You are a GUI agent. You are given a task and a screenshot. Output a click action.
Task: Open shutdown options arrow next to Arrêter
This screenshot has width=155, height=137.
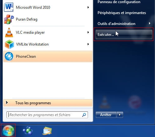coord(120,115)
